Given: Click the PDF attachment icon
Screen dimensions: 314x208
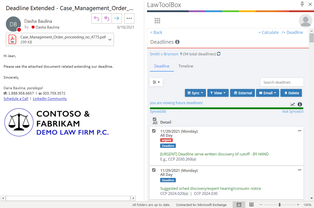Looking at the screenshot, I should [12, 39].
